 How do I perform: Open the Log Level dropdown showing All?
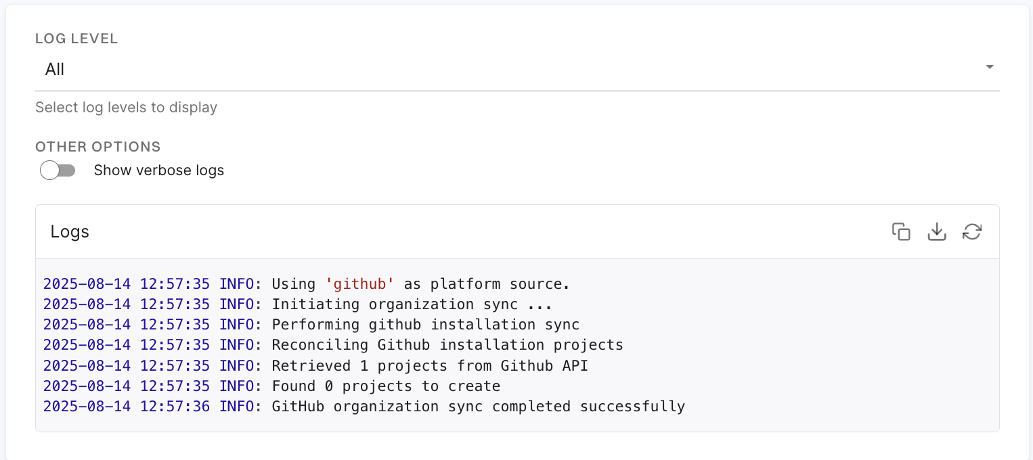[x=514, y=68]
